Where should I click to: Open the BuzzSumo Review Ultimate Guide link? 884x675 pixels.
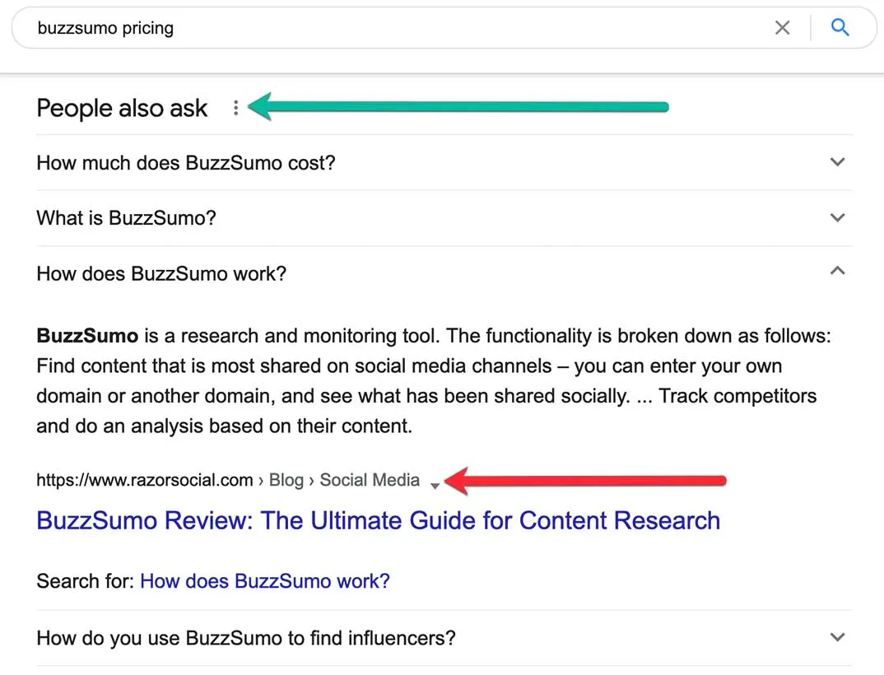click(x=379, y=521)
